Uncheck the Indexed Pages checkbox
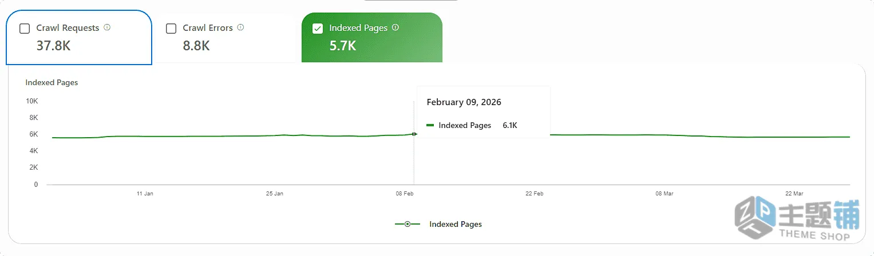Screen dimensions: 874x256 [318, 29]
